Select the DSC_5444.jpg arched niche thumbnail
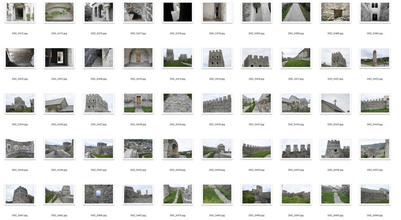The width and height of the screenshot is (401, 220). [177, 148]
